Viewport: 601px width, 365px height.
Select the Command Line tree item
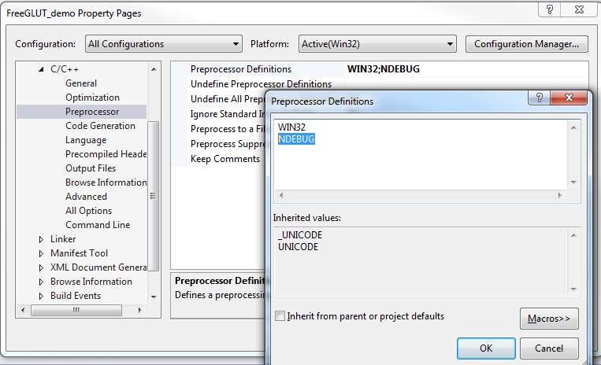[x=98, y=225]
